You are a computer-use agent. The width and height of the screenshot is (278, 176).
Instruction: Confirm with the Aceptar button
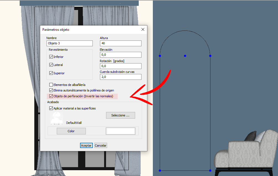[86, 146]
